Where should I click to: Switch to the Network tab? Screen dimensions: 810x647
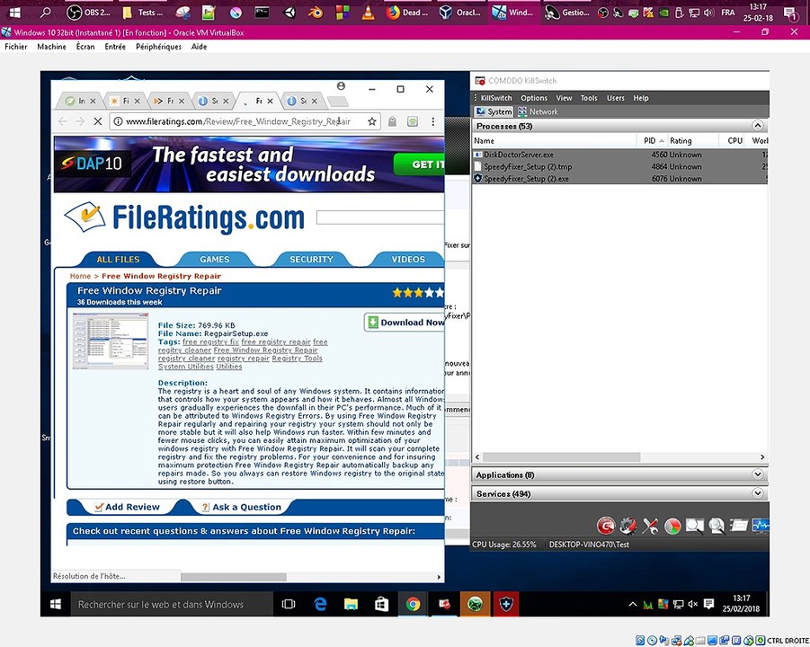point(538,111)
